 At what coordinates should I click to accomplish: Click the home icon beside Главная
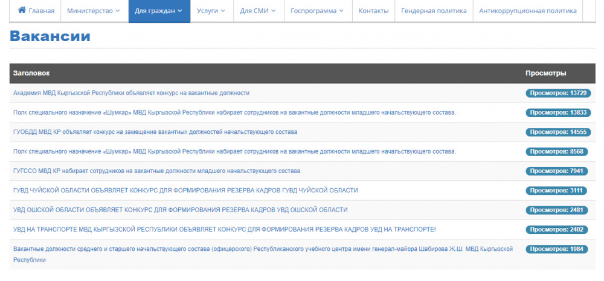[x=22, y=11]
